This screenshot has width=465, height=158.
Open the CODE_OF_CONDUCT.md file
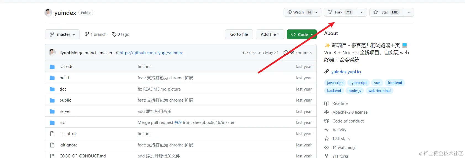[x=83, y=156]
